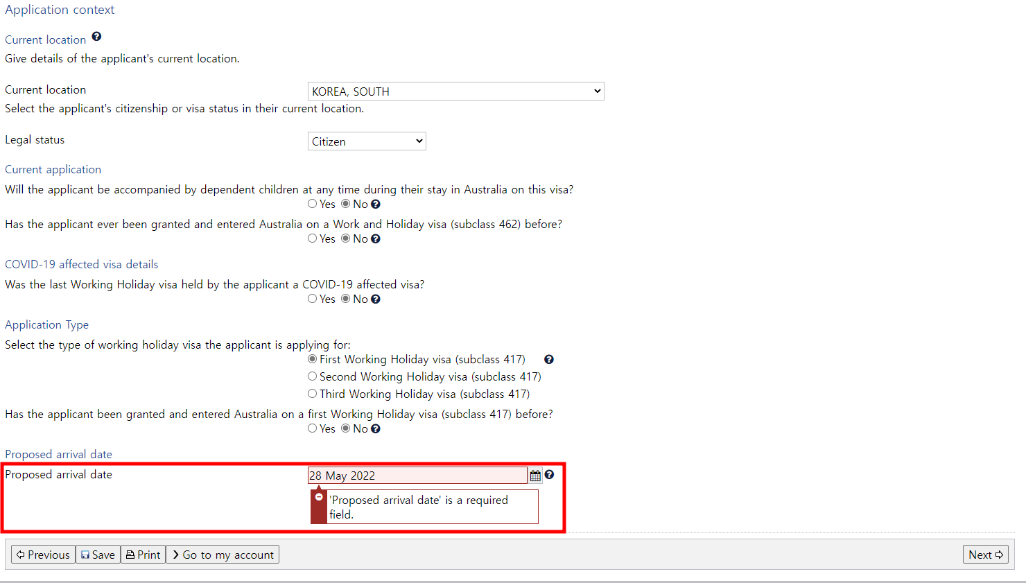Click help icon for first Working Holiday 417 question
1026x583 pixels.
(x=376, y=429)
